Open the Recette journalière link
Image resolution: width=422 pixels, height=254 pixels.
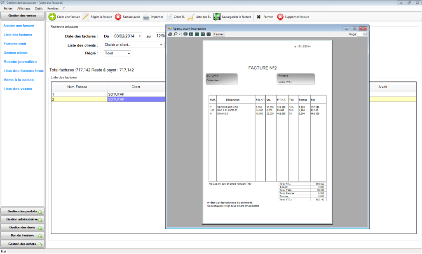click(20, 62)
